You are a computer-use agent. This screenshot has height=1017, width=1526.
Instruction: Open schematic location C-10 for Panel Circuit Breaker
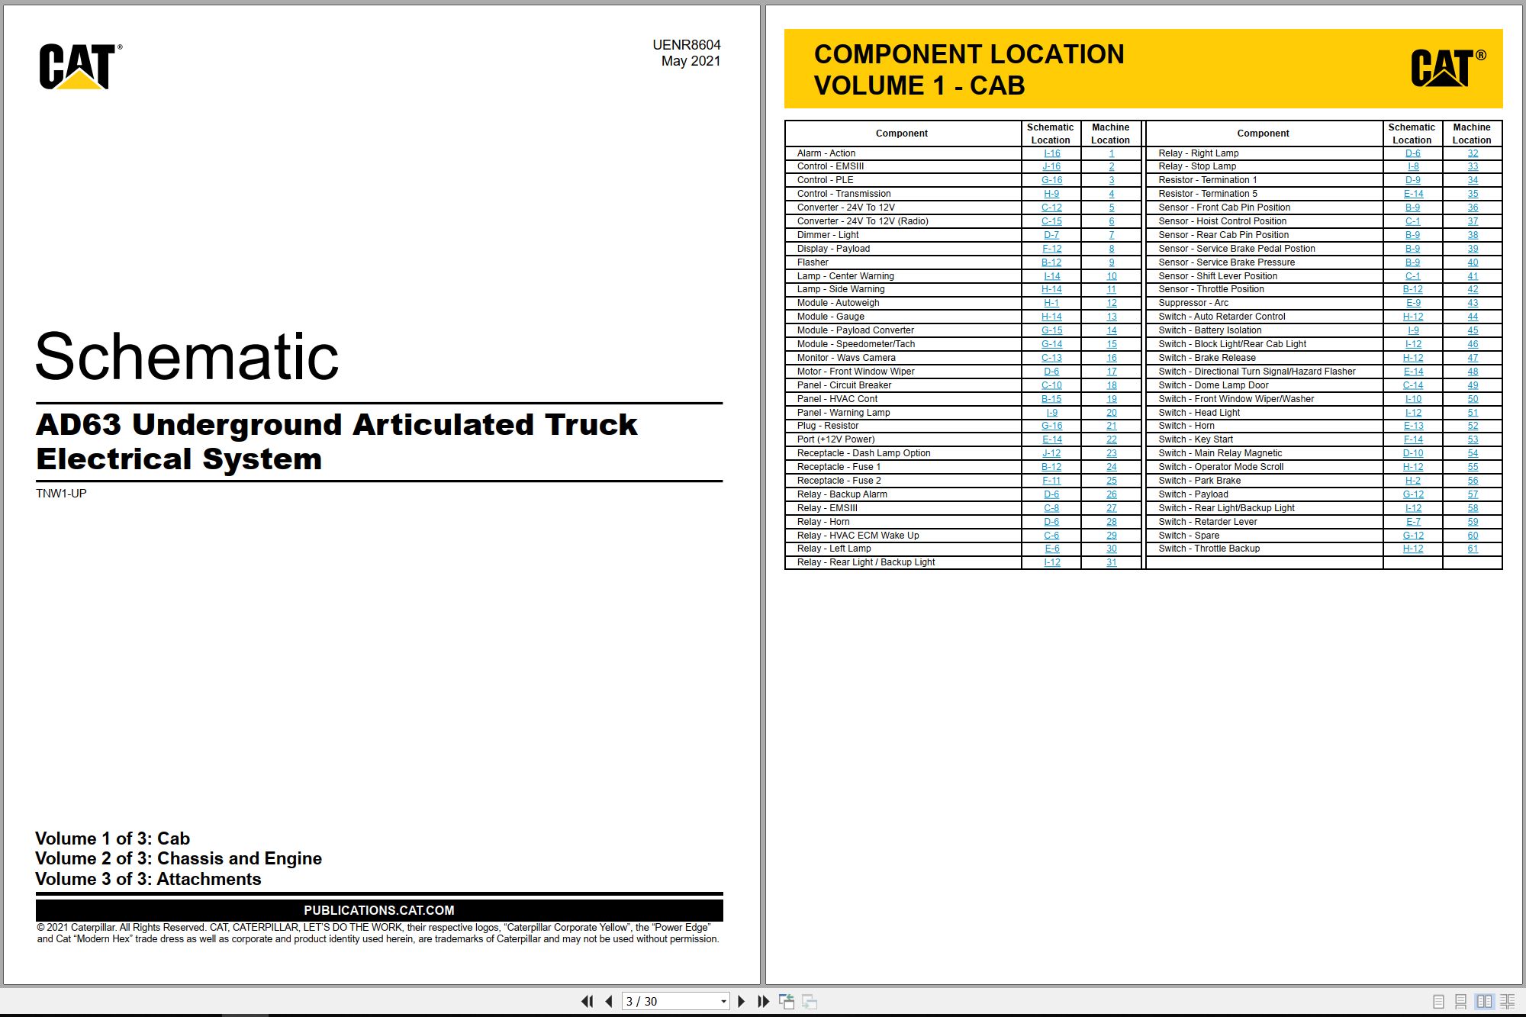1051,385
